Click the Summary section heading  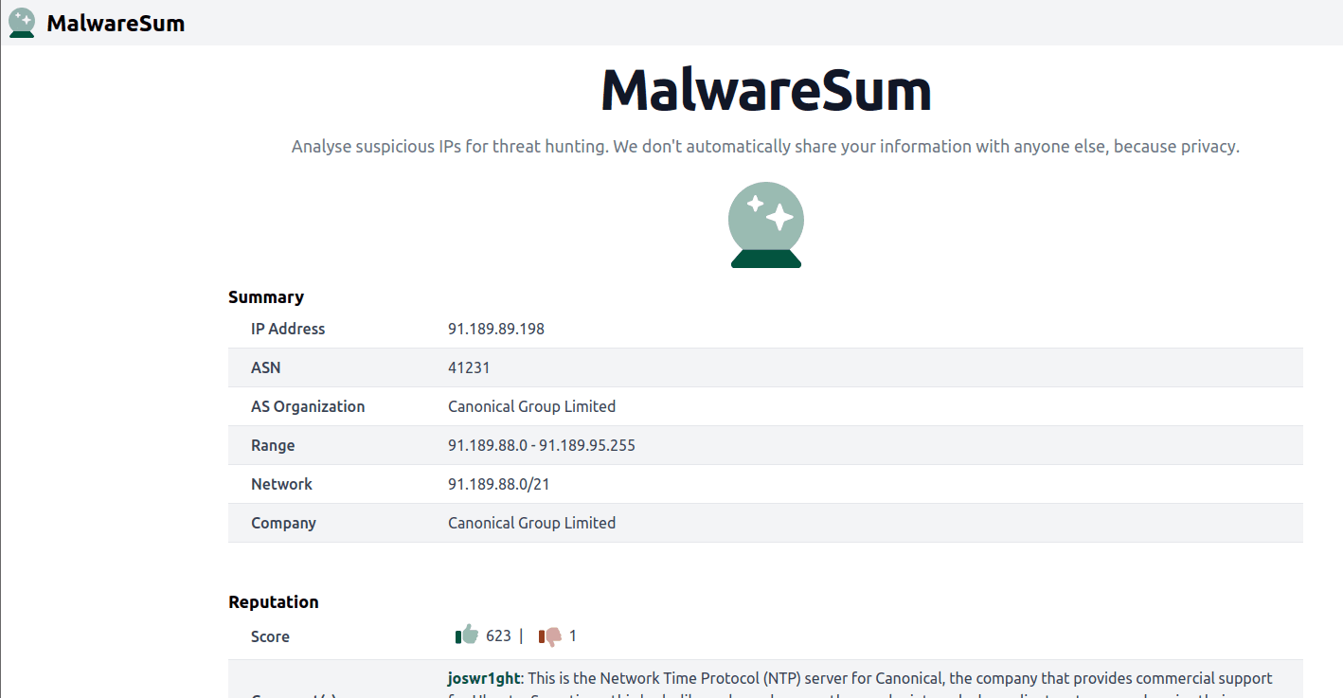coord(266,297)
